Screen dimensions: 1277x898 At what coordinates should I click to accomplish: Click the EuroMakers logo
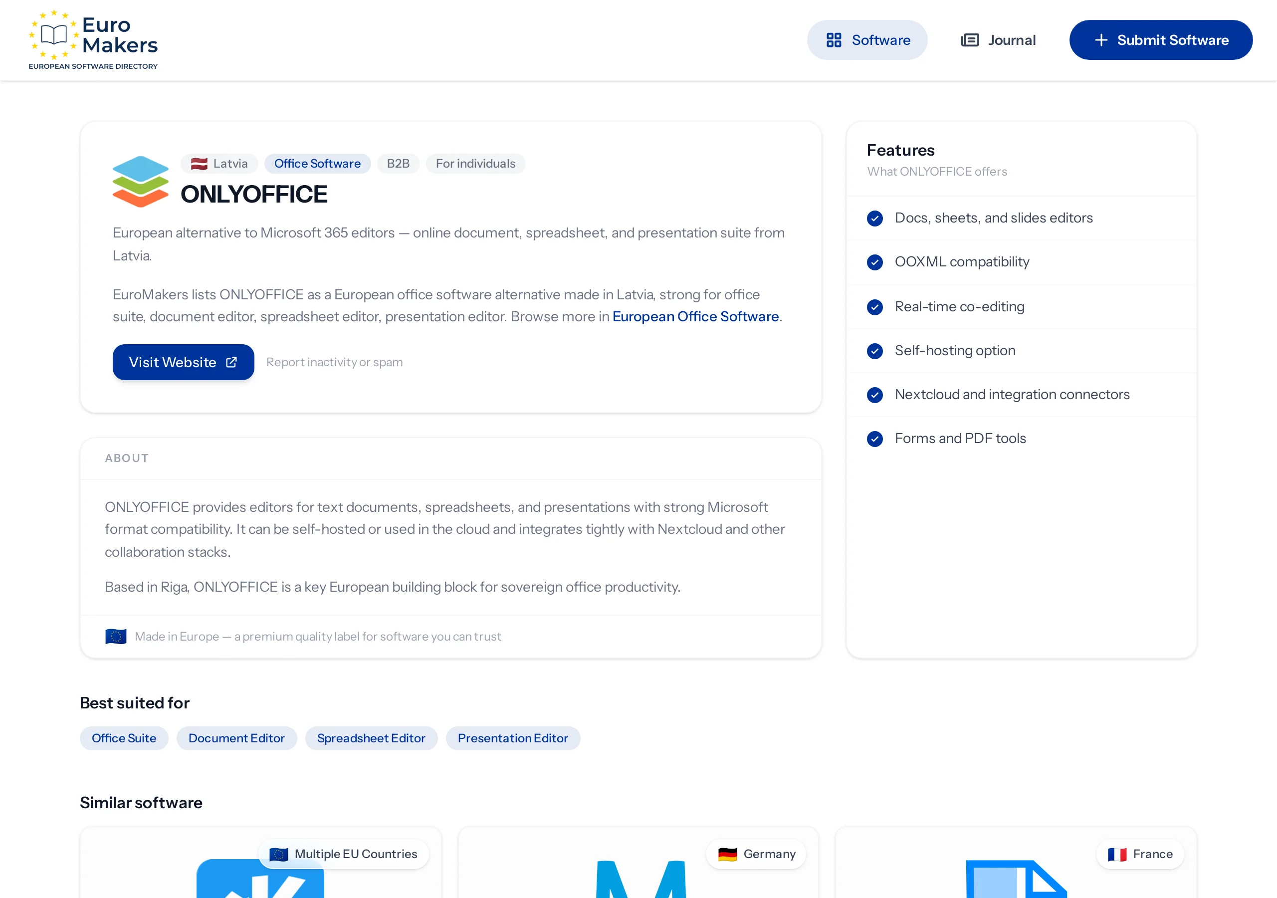(x=93, y=39)
